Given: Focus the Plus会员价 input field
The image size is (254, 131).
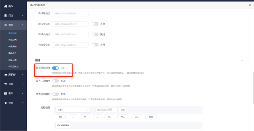Looking at the screenshot, I should tap(70, 45).
